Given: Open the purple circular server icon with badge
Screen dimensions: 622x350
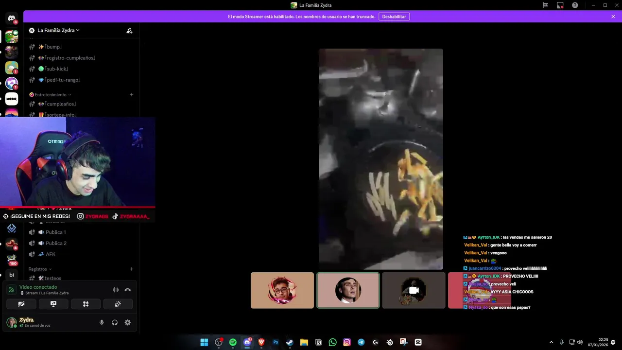Looking at the screenshot, I should tap(12, 83).
